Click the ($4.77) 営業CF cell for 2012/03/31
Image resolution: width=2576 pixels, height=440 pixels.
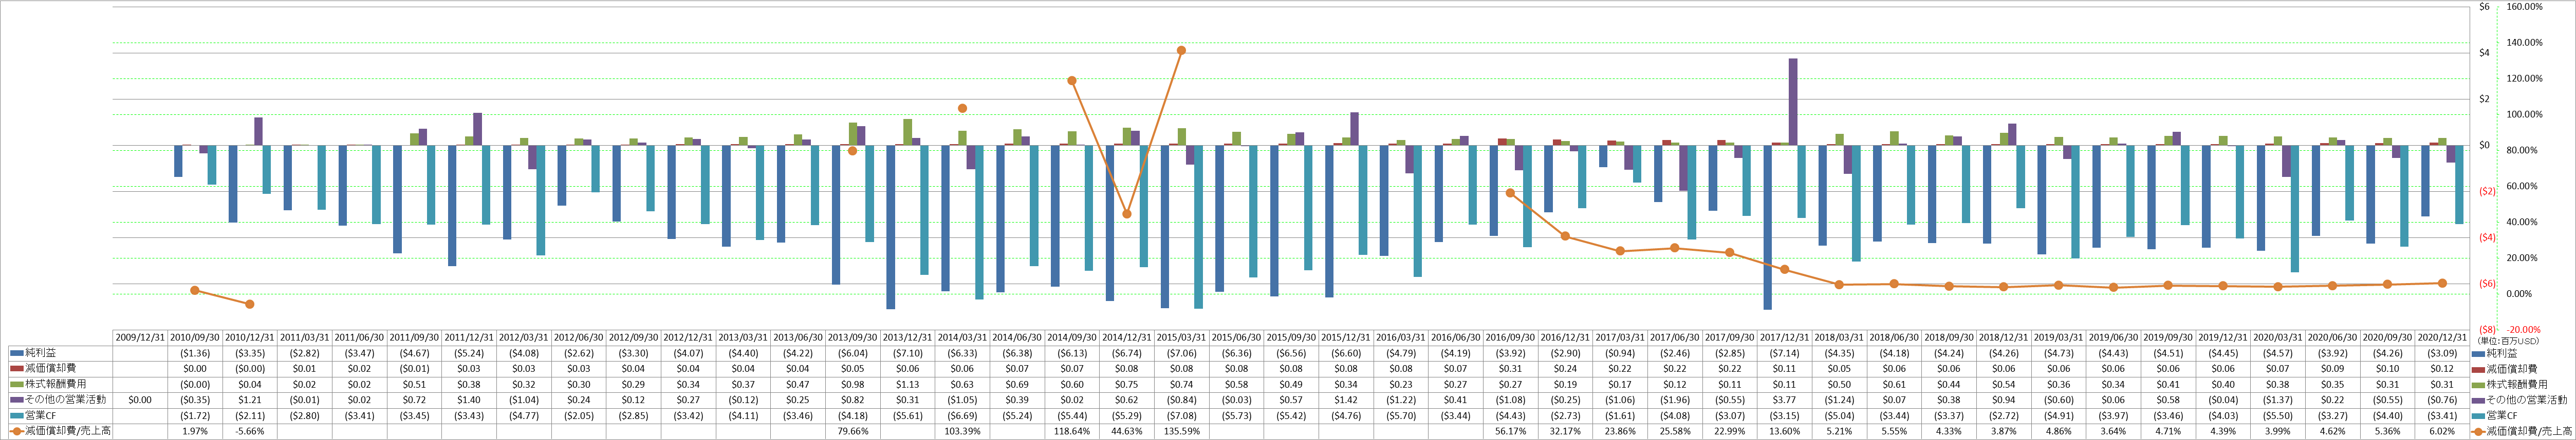(x=524, y=415)
